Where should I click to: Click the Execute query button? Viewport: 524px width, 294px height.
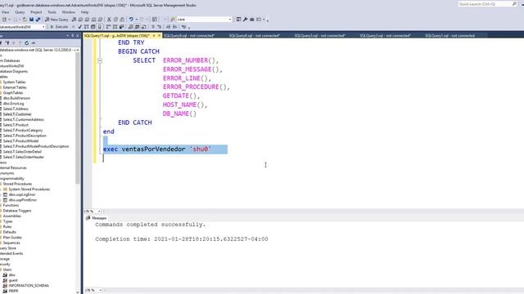pyautogui.click(x=59, y=27)
